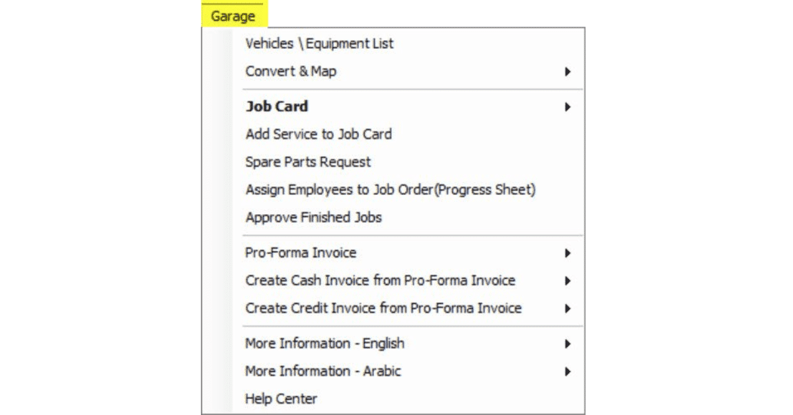Expand the Convert & Map submenu arrow
Screen dimensions: 793x415
click(x=568, y=71)
